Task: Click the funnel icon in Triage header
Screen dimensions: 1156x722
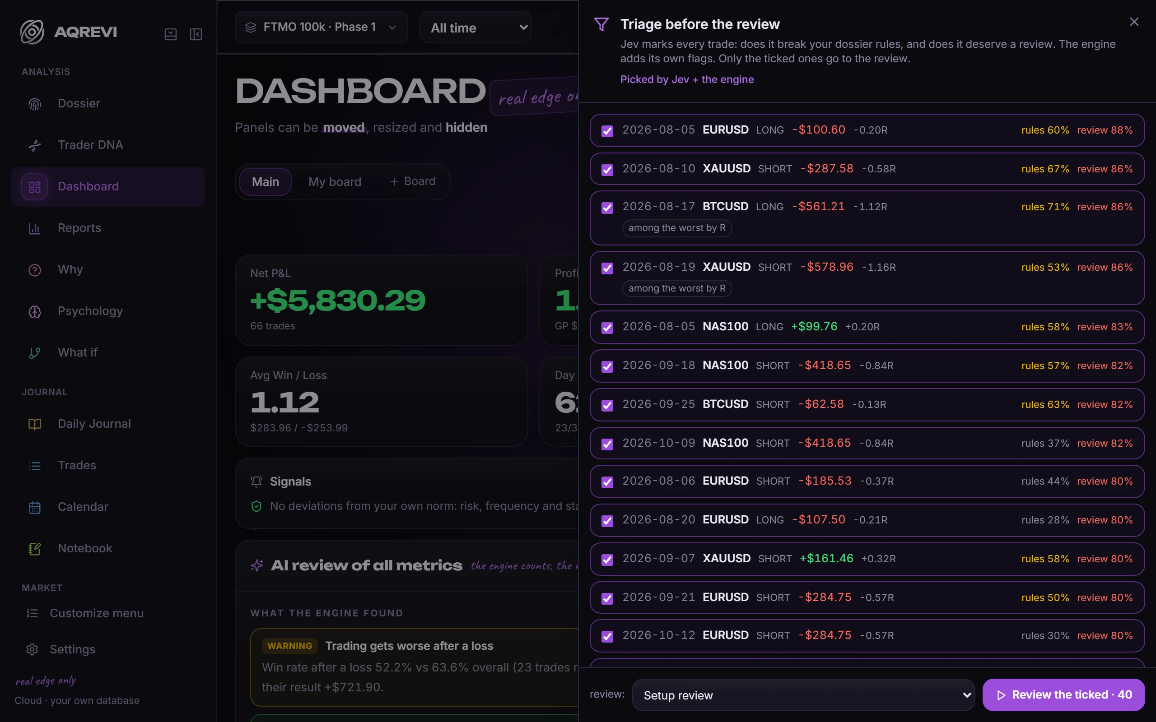Action: 601,24
